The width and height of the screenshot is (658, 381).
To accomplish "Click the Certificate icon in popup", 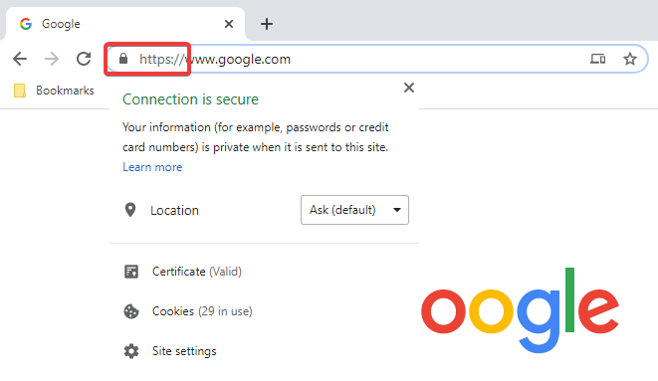I will 131,272.
